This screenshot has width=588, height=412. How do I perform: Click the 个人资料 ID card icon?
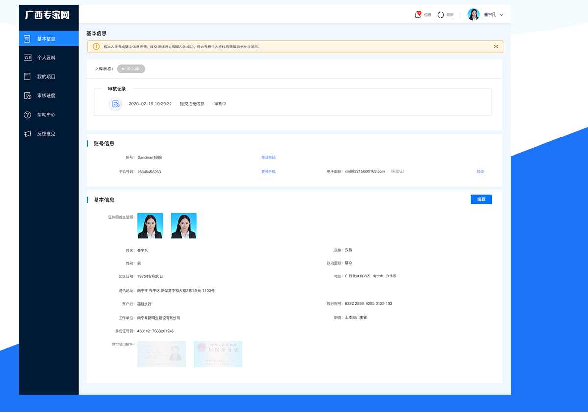click(27, 58)
